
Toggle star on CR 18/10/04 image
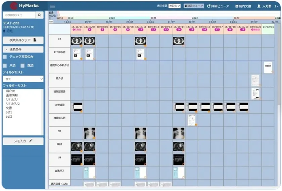point(94,138)
